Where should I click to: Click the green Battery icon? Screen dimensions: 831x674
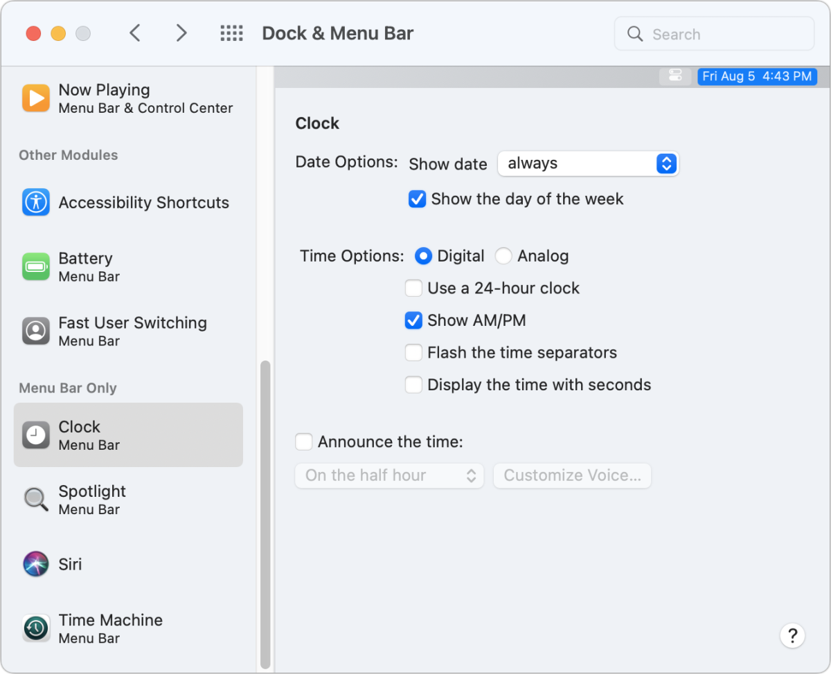tap(35, 266)
